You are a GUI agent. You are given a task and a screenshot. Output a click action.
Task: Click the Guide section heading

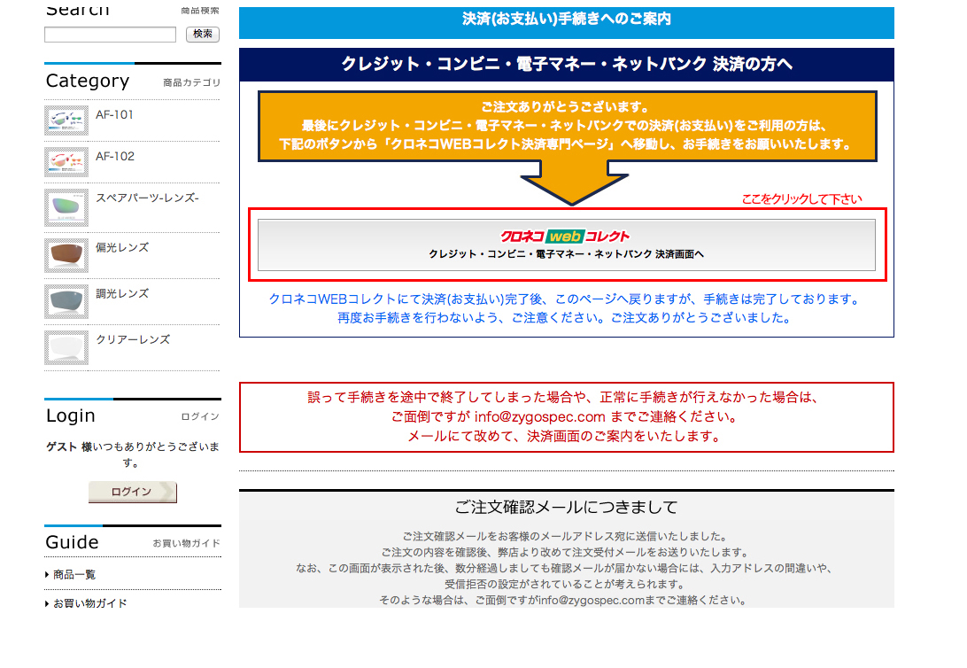(72, 542)
